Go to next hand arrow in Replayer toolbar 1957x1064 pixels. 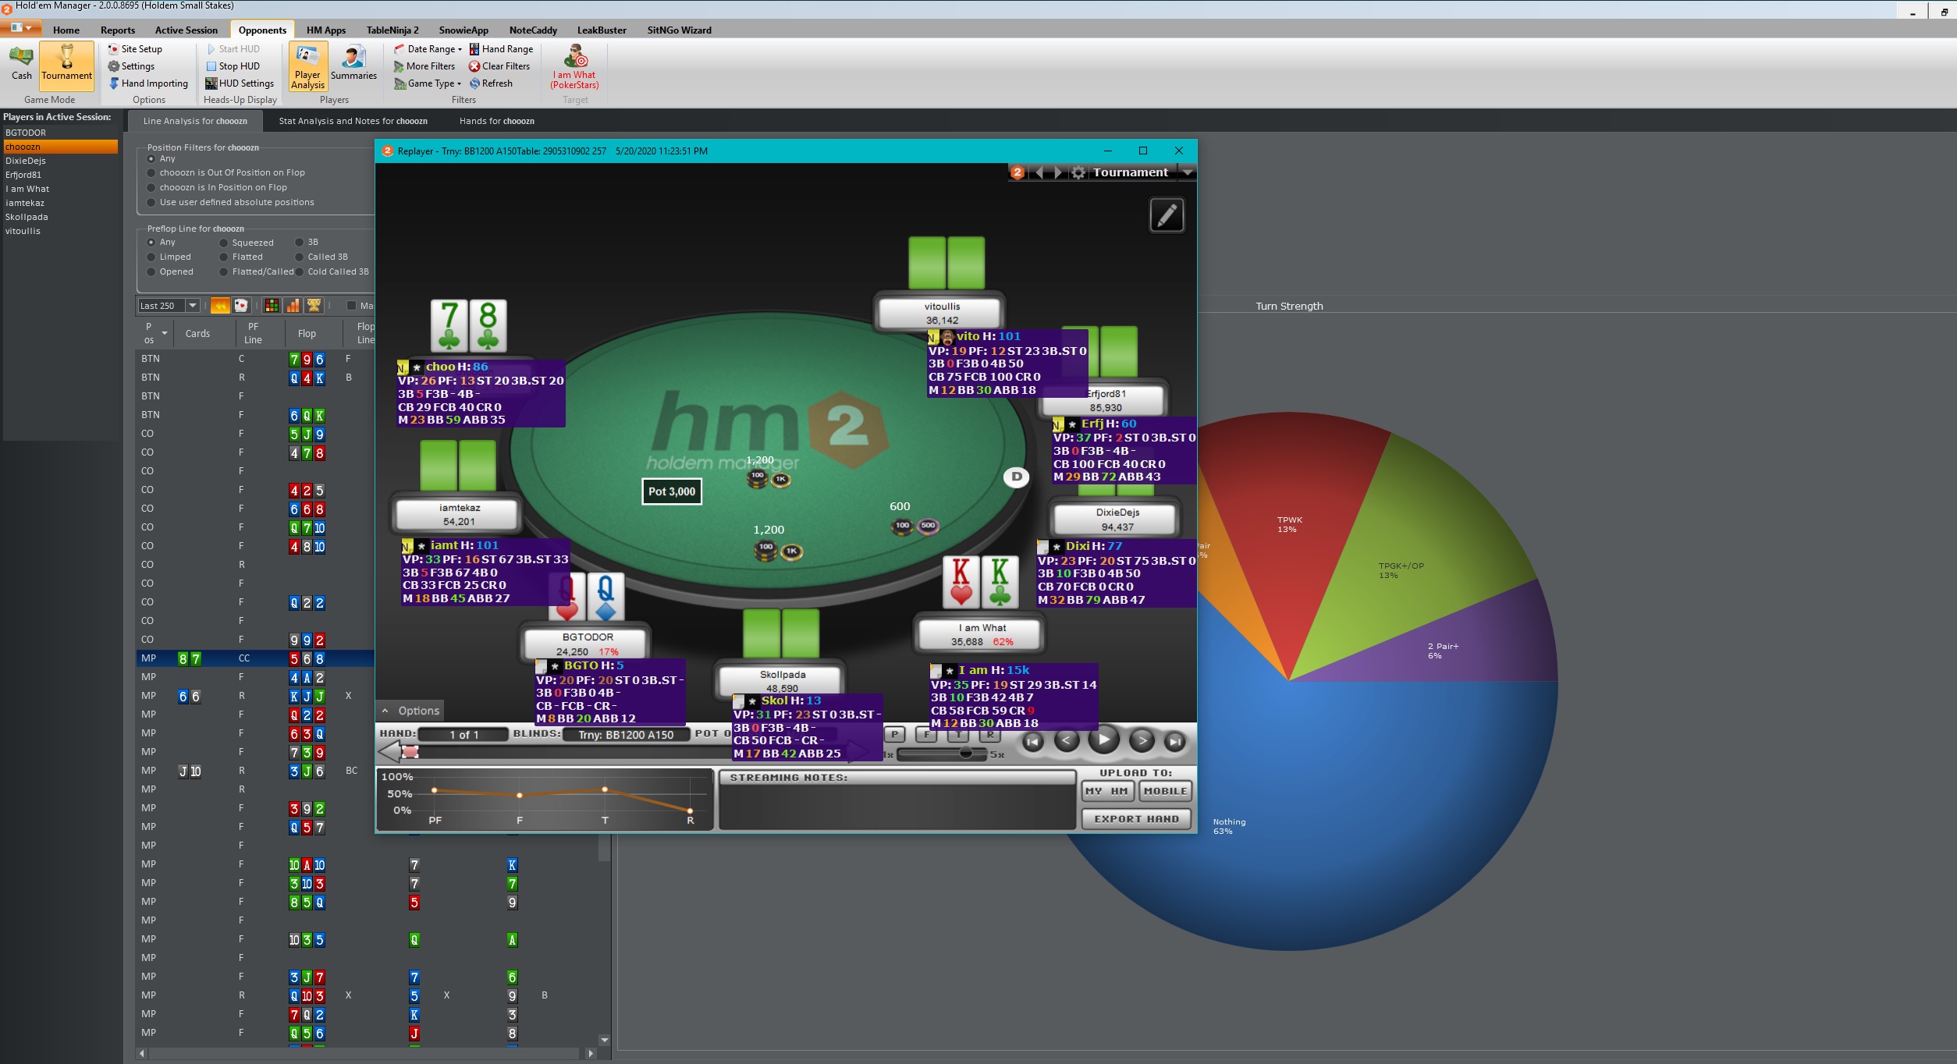coord(1057,172)
